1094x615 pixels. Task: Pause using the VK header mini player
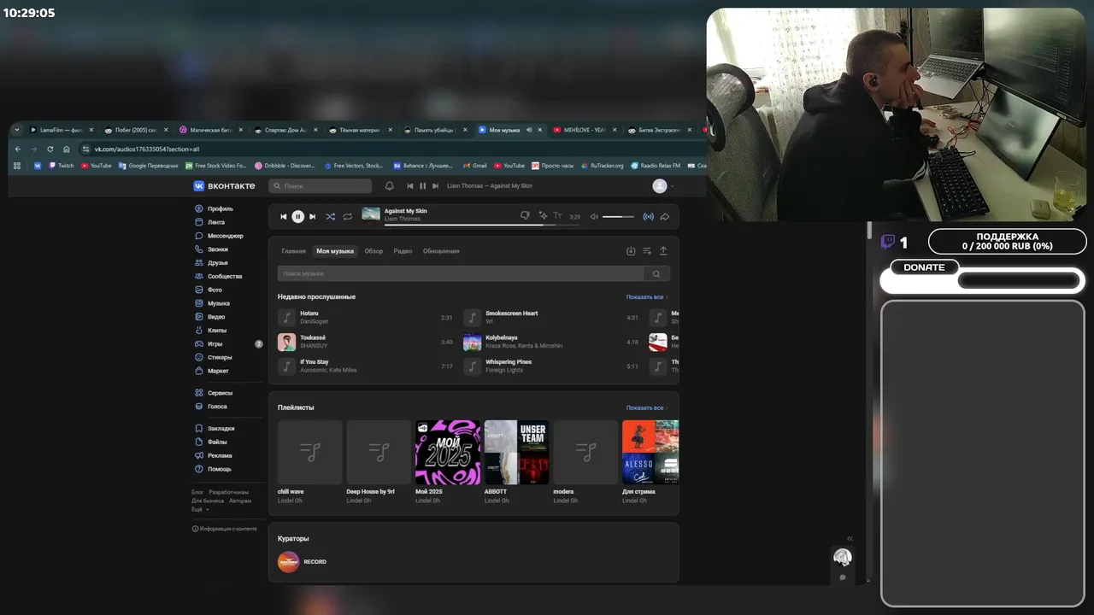422,185
